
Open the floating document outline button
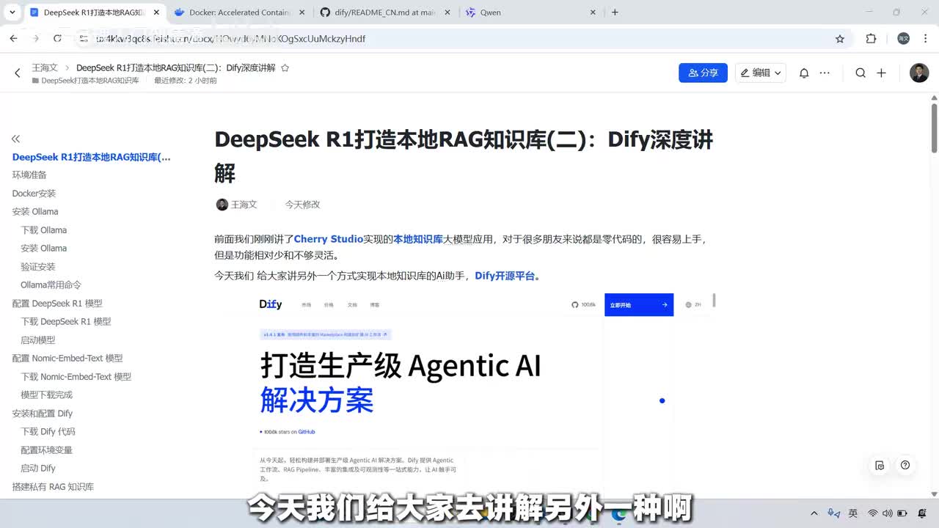880,465
